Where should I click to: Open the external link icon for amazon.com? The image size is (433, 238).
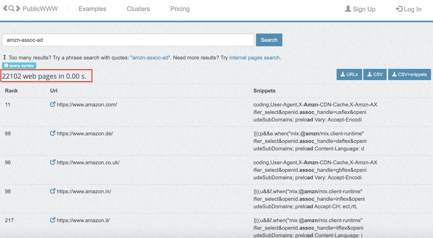pos(52,105)
